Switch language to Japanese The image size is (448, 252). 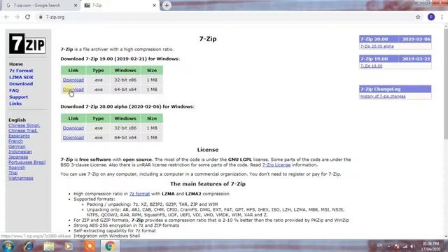click(x=18, y=157)
